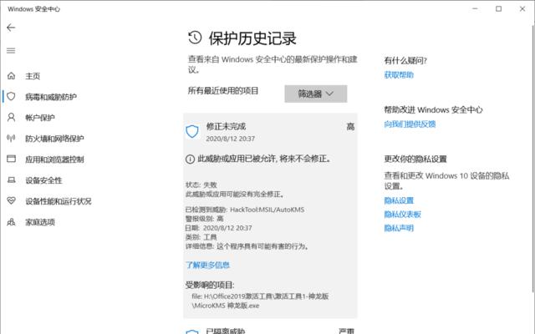Screen dimensions: 535x334
Task: Click the history clock icon next to 保护历史记录
Action: pyautogui.click(x=195, y=38)
